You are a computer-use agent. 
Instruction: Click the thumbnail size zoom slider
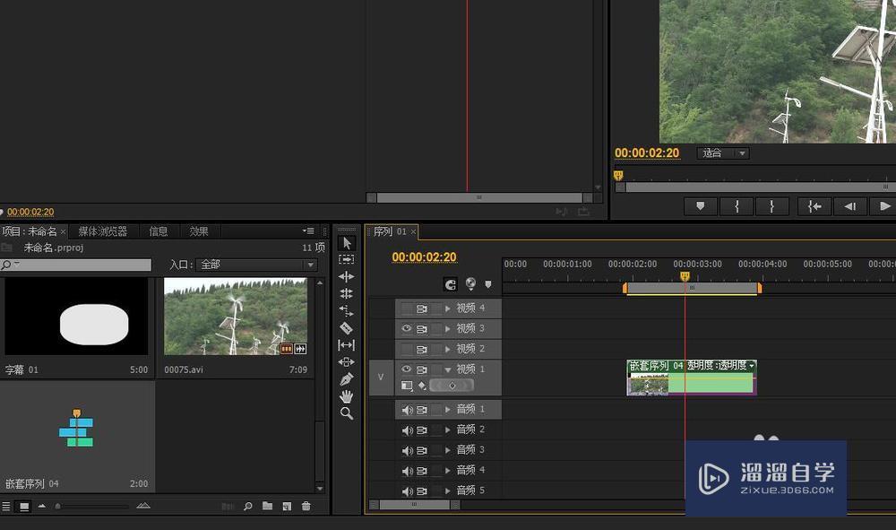pos(59,507)
